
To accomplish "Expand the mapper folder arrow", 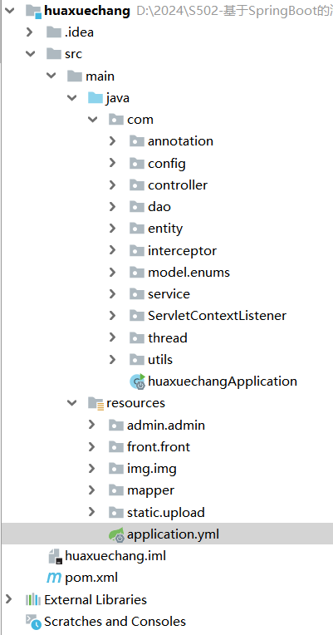I will click(x=92, y=490).
